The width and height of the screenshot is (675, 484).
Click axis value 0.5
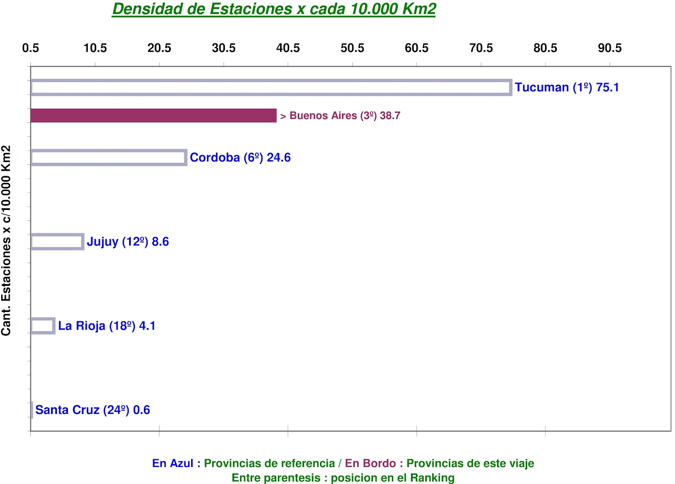coord(30,48)
